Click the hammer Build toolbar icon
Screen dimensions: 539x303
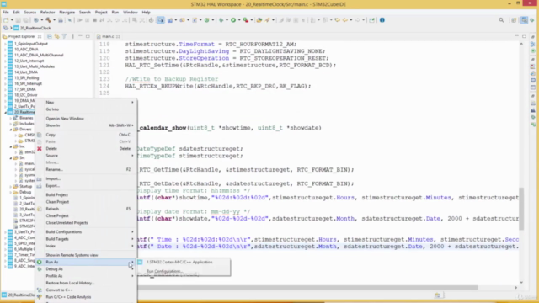pyautogui.click(x=48, y=20)
